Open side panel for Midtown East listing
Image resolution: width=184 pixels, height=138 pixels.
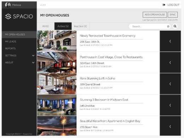170,105
